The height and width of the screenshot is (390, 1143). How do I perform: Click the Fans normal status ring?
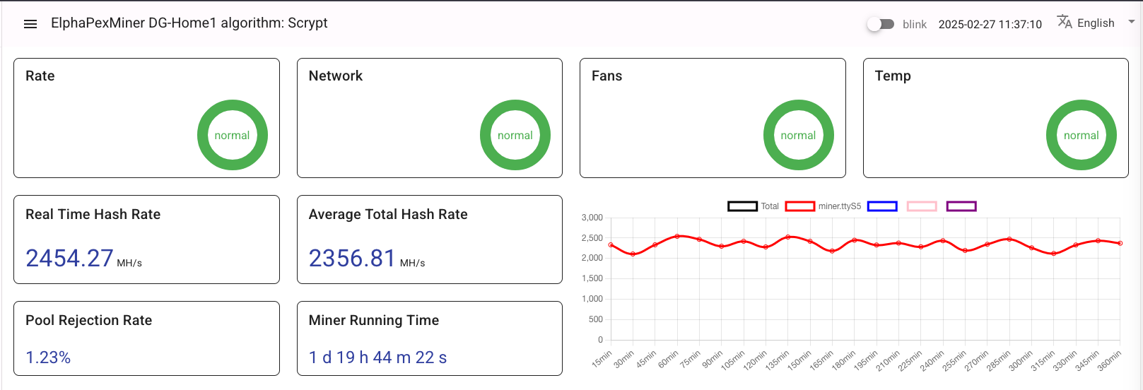(x=798, y=135)
